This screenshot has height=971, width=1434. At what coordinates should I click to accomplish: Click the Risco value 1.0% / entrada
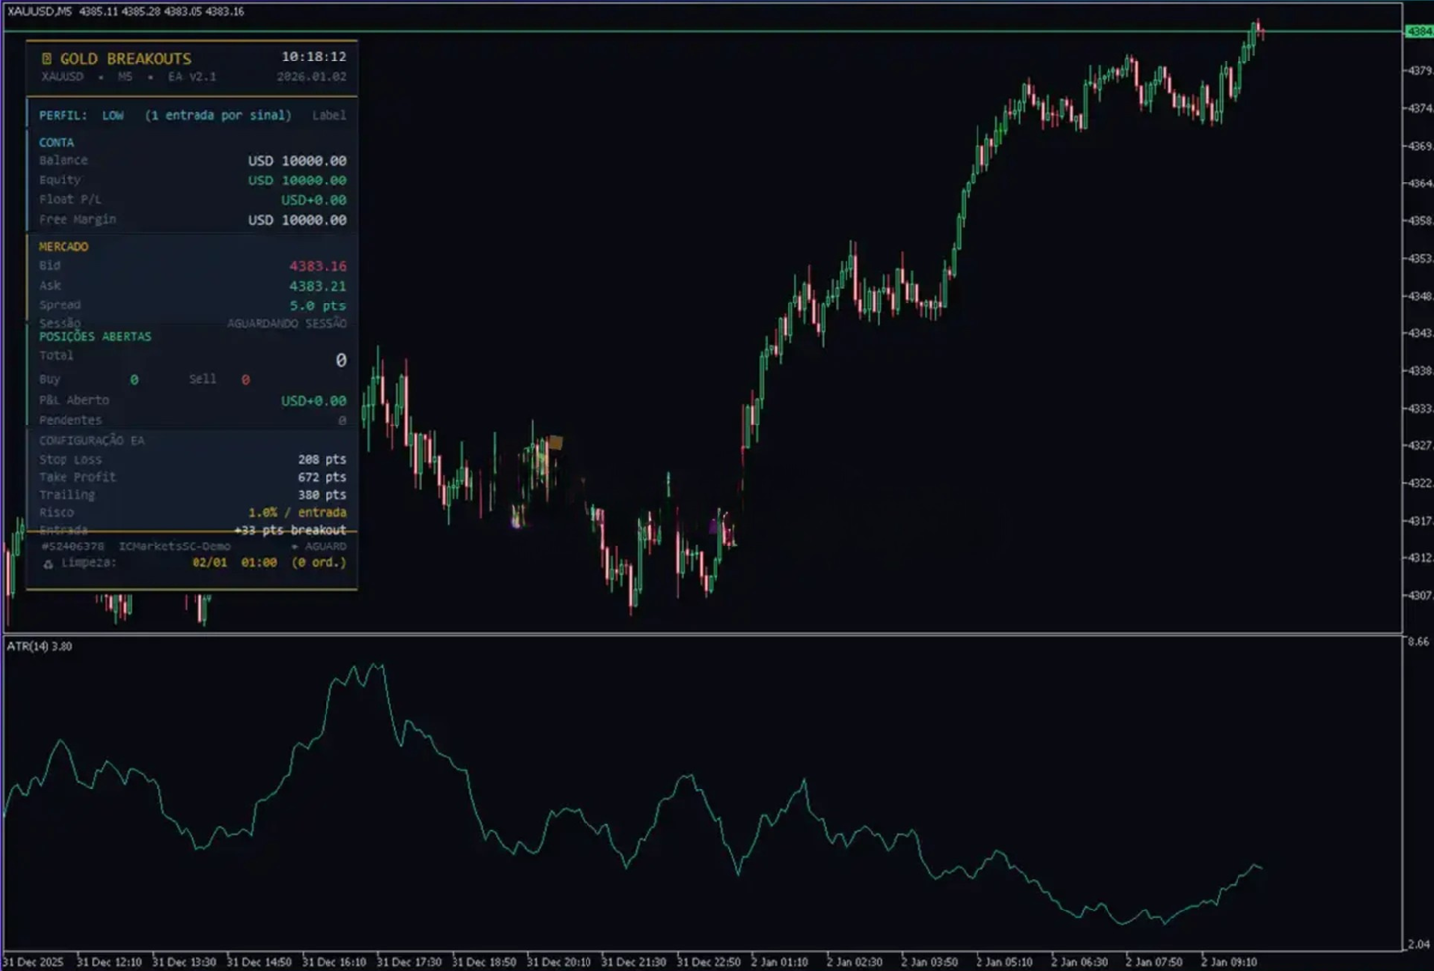click(x=298, y=513)
